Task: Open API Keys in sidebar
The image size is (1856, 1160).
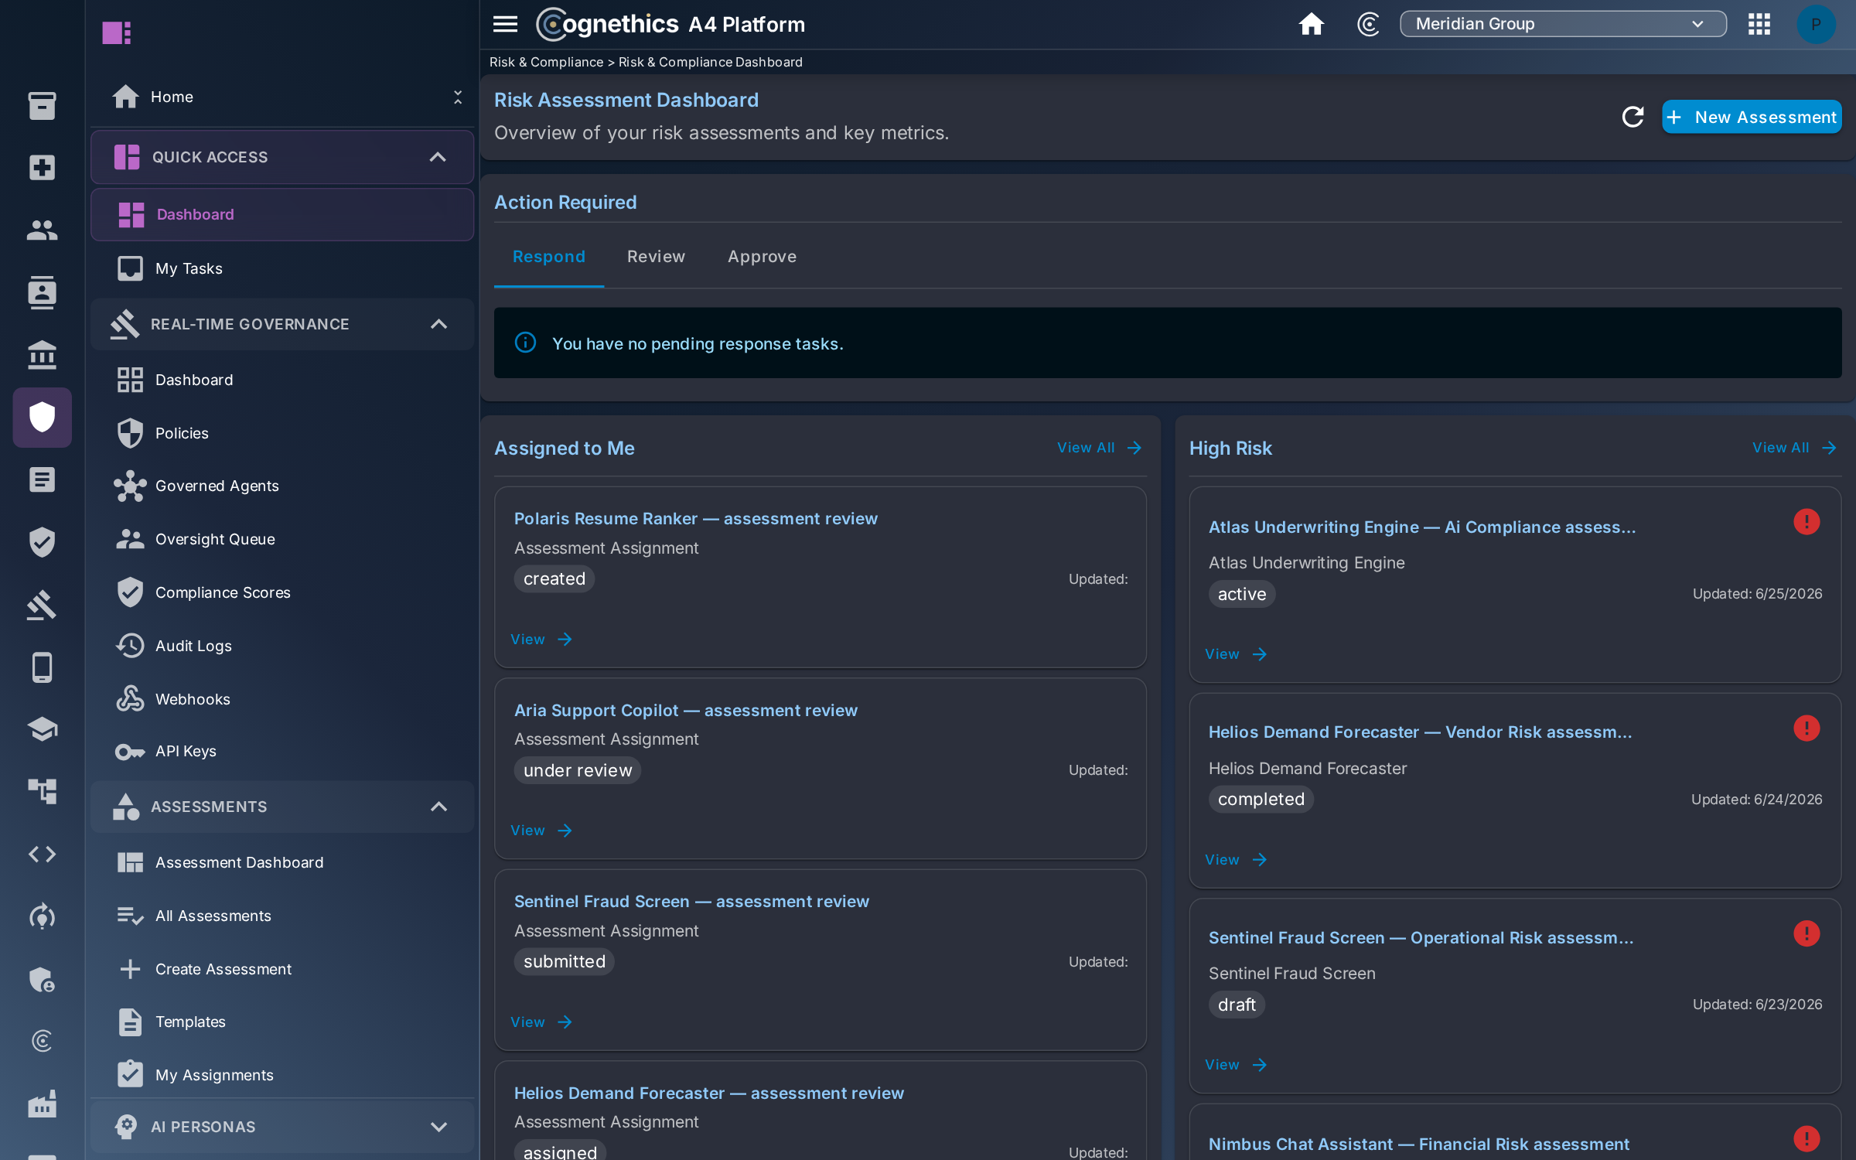Action: [x=281, y=751]
